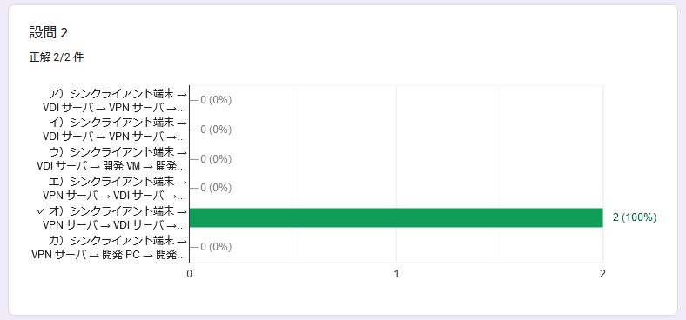Click the ア) シンクライアント端末 label
The width and height of the screenshot is (686, 320).
pos(115,100)
